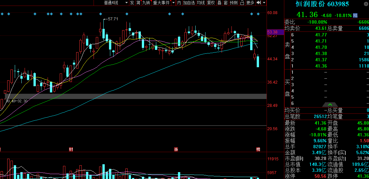
Task: Click the settings gear beside the stock name
Action: coord(366,4)
